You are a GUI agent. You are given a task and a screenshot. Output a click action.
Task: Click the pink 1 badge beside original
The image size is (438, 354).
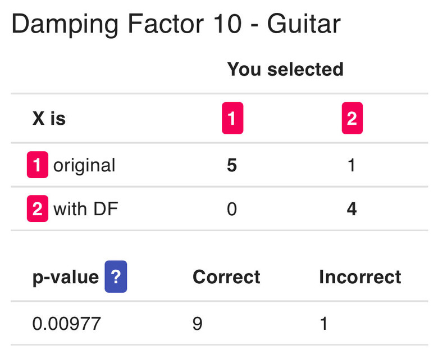[x=38, y=165]
